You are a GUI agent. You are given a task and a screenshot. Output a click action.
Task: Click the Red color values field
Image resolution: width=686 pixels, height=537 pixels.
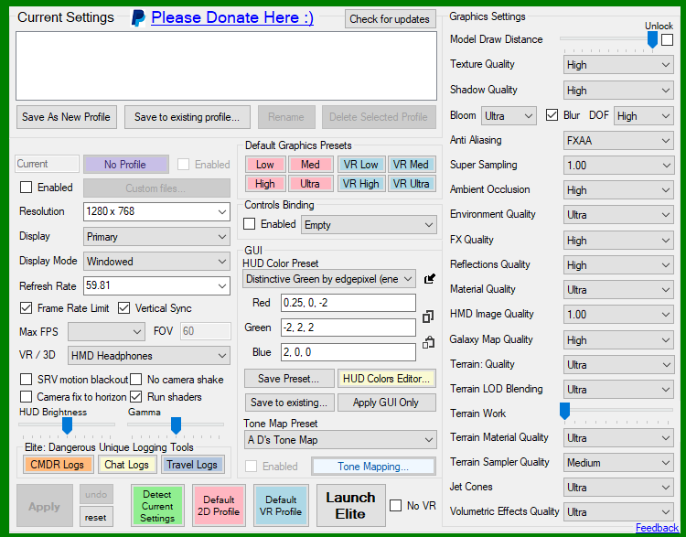click(348, 303)
